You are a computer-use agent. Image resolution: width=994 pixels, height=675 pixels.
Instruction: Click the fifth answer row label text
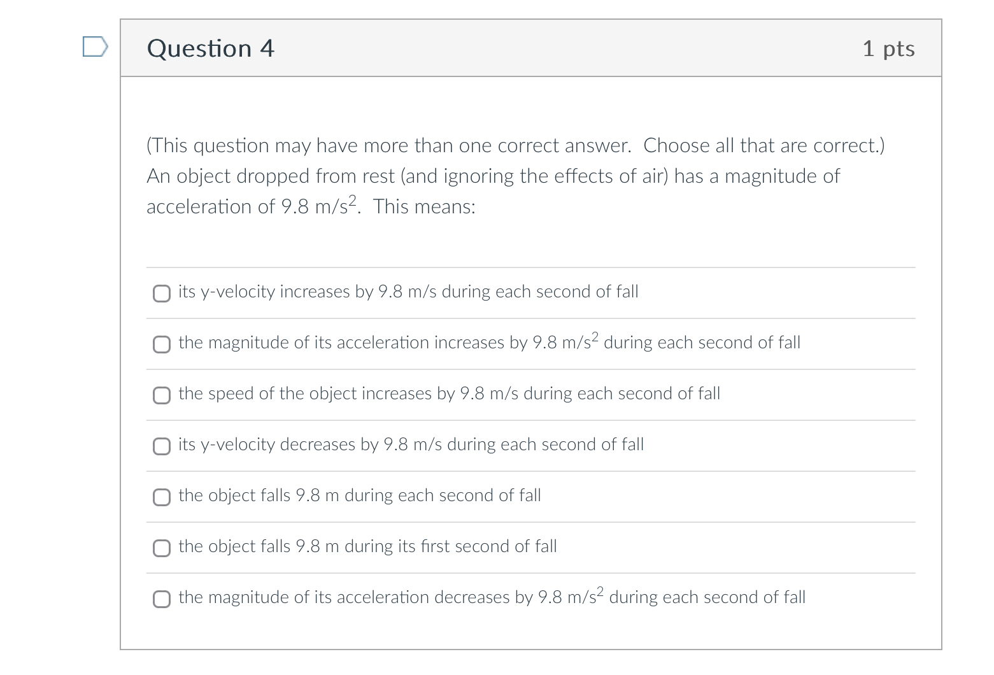360,495
